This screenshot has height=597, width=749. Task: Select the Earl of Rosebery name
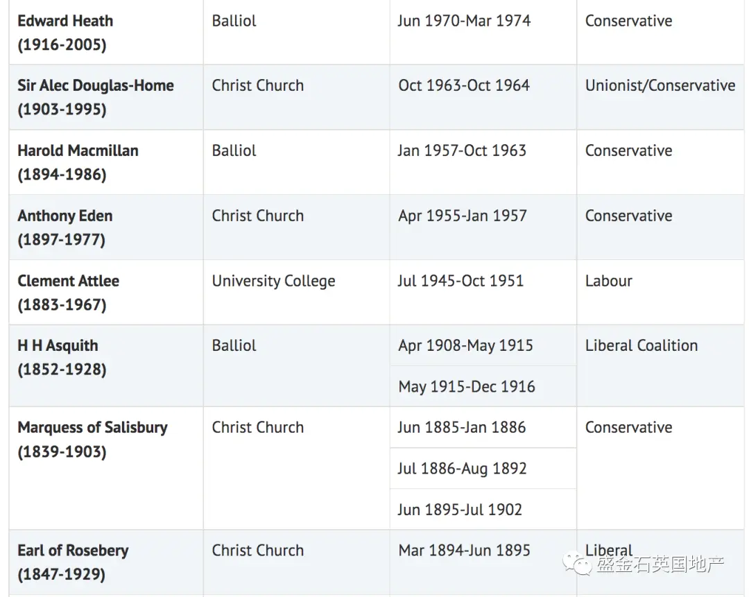(73, 550)
